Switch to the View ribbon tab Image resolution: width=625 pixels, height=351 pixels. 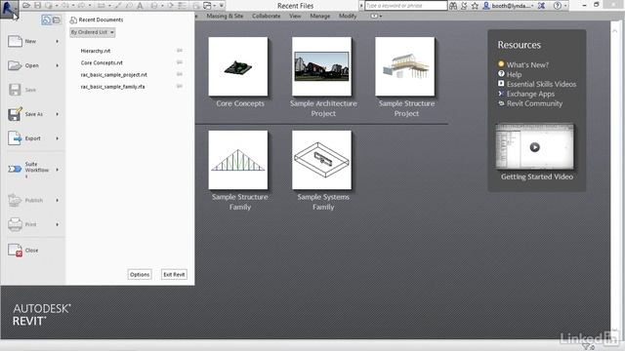(295, 16)
